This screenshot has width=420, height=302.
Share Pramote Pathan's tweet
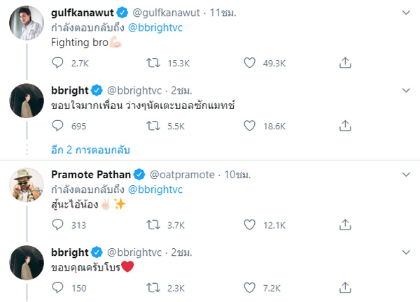[344, 224]
